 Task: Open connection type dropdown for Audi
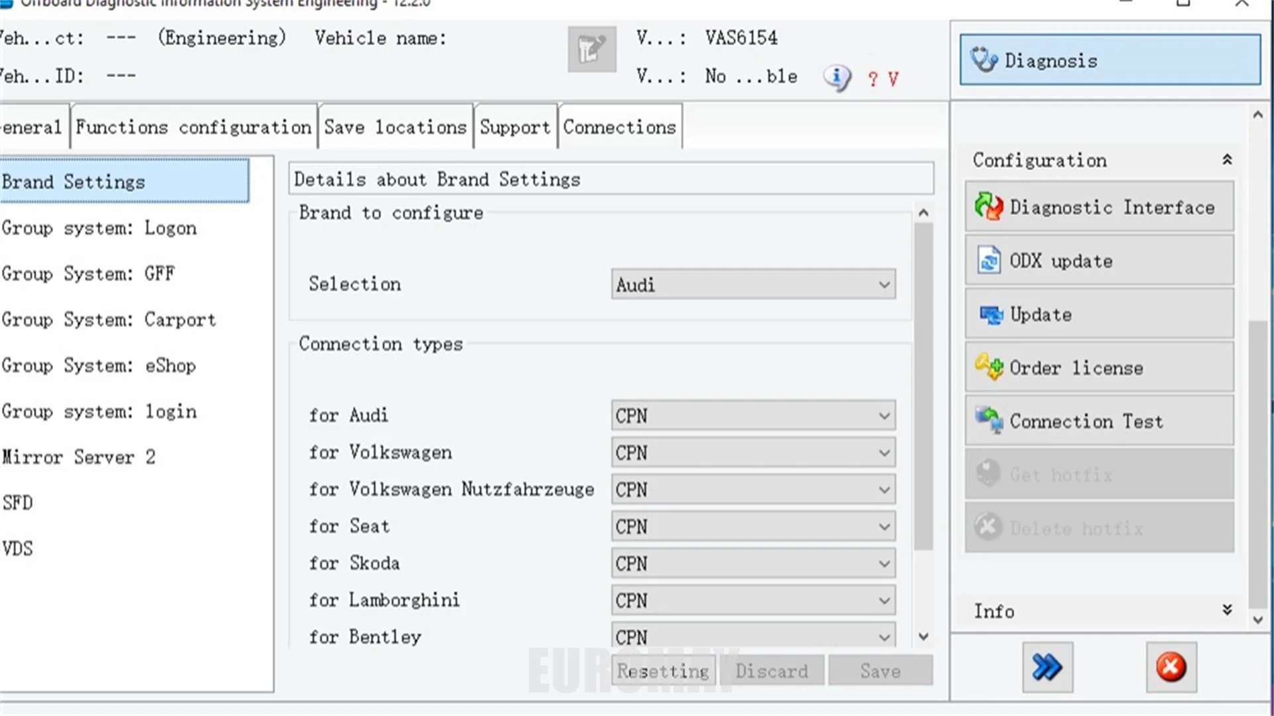(753, 416)
